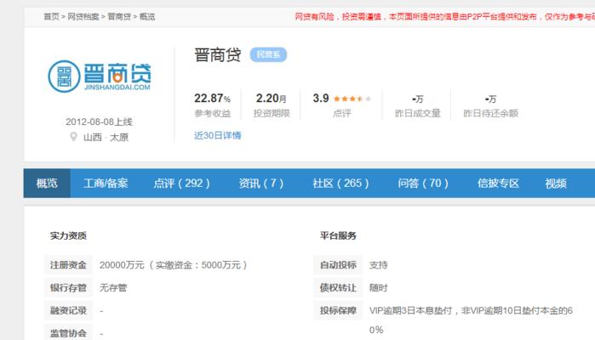Switch to the 工商/备案 tab
This screenshot has height=340, width=595.
click(x=106, y=184)
